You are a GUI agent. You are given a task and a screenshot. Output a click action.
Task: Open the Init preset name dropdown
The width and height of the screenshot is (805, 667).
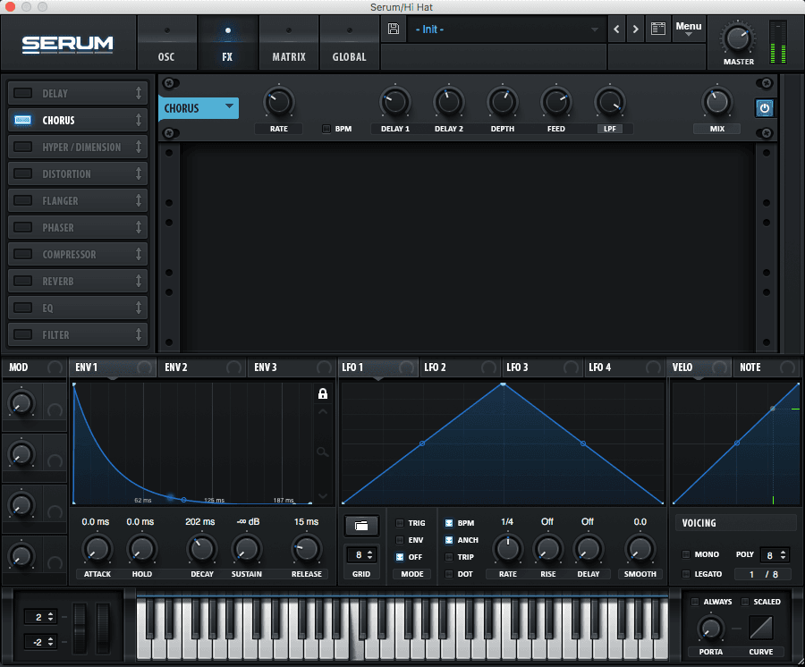point(506,30)
